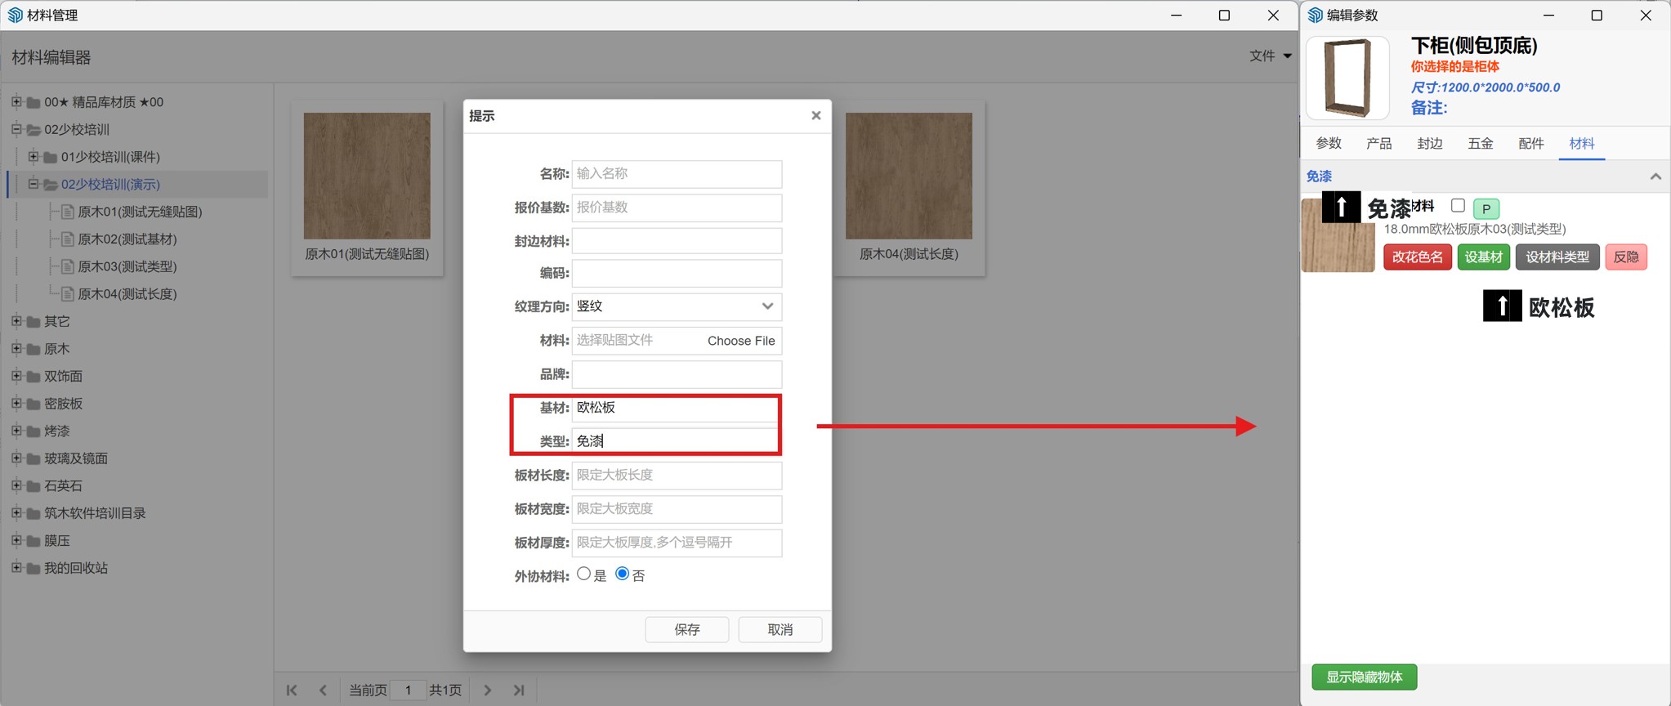
Task: Expand the 双饰面 folder
Action: (x=16, y=376)
